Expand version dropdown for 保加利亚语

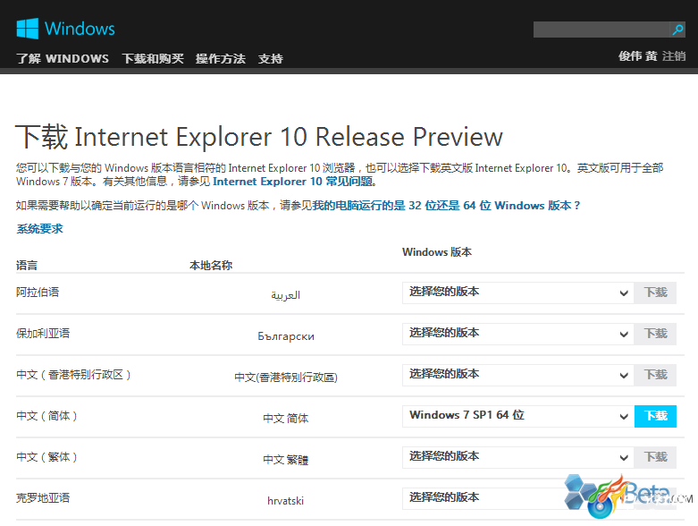[517, 334]
